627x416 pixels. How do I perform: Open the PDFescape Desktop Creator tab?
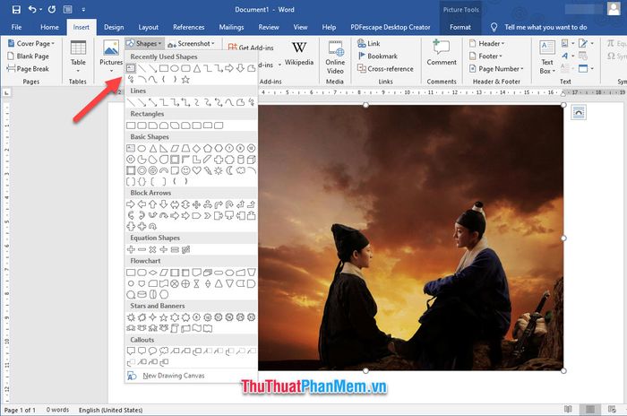[x=391, y=27]
